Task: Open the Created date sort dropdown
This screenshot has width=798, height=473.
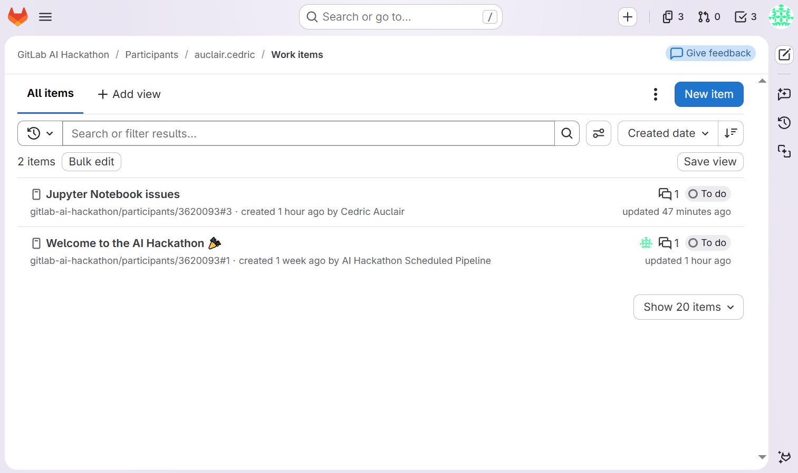Action: pyautogui.click(x=668, y=133)
